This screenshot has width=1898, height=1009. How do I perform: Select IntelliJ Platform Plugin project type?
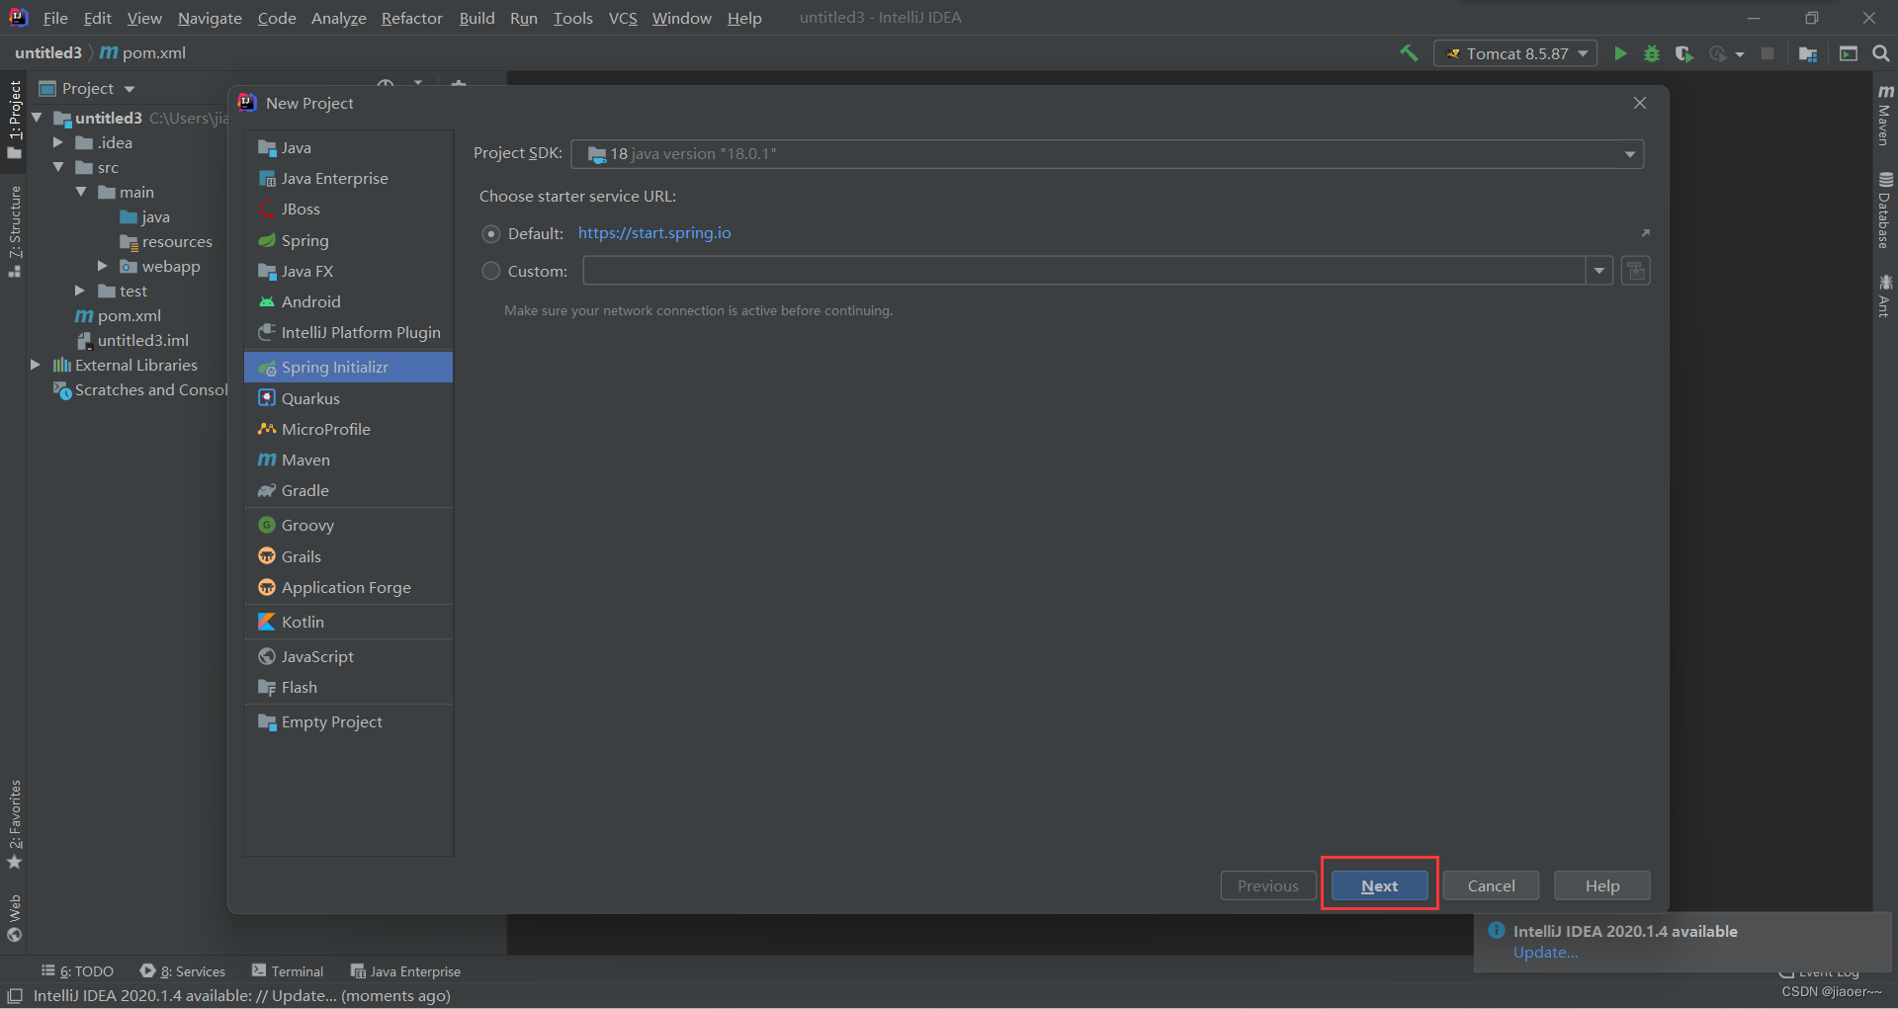(348, 332)
